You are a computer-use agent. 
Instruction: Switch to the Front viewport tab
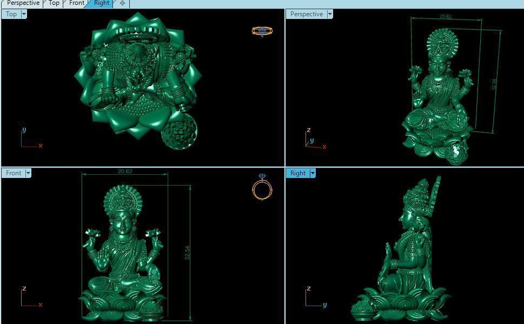pos(76,3)
